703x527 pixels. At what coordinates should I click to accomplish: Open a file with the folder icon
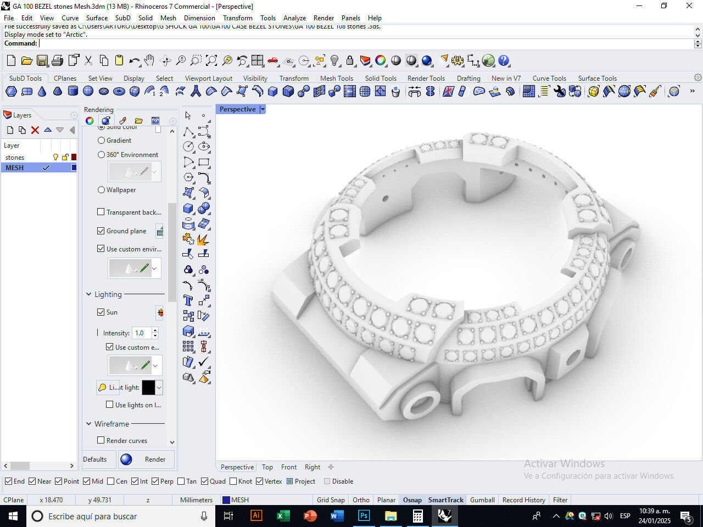(x=26, y=60)
